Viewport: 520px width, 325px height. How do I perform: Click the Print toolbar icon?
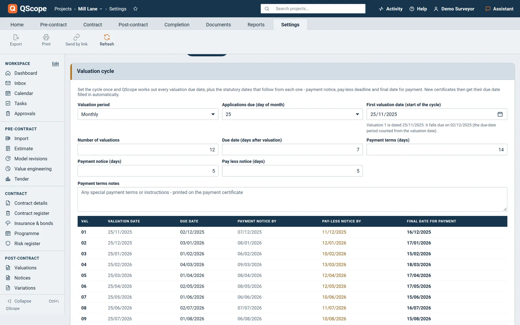point(46,37)
